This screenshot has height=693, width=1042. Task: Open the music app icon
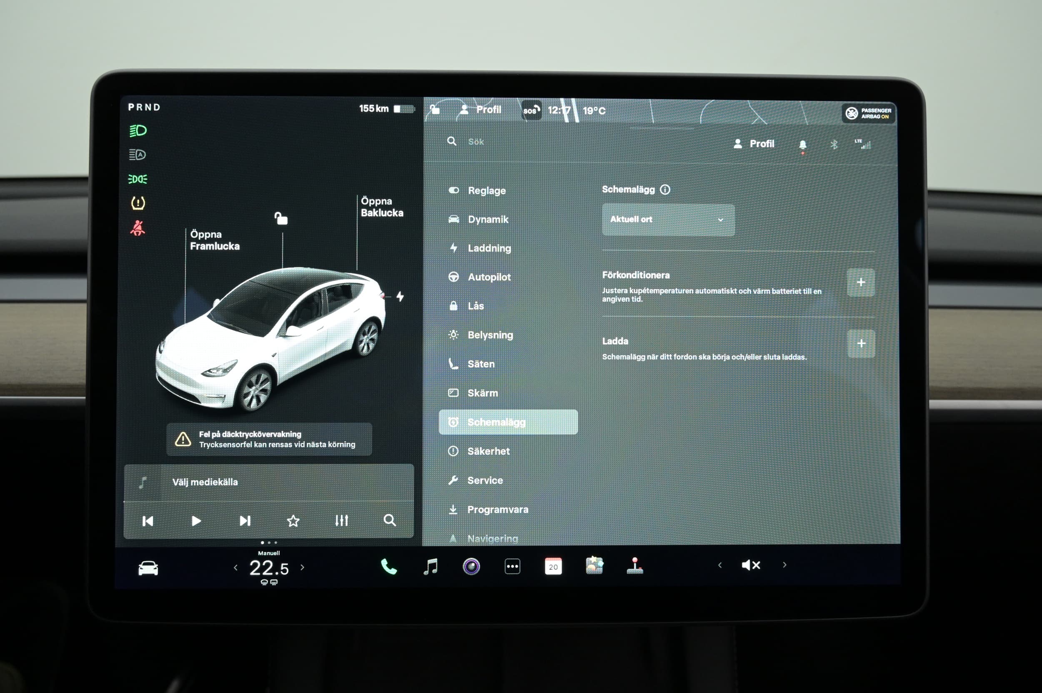(430, 566)
